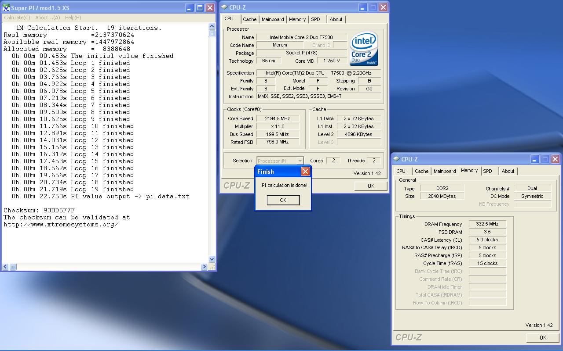Click the CAS# Latency 5.0 clocks field

[x=487, y=240]
